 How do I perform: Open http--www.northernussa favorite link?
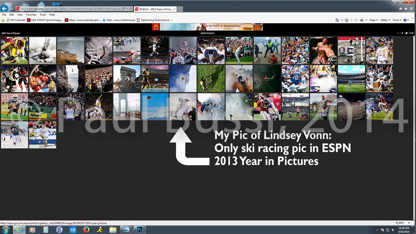(119, 20)
